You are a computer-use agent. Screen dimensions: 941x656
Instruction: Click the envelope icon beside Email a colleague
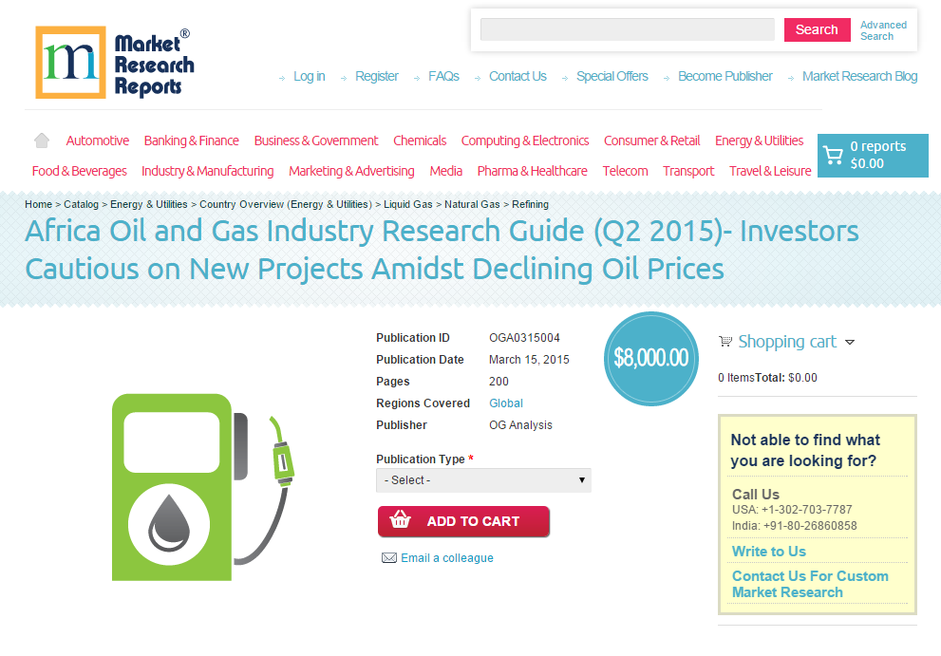(388, 557)
